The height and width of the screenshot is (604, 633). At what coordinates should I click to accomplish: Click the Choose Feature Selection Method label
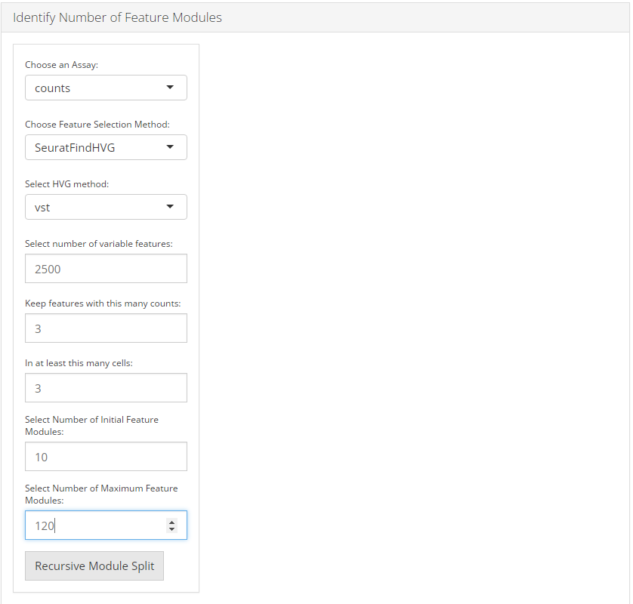click(97, 125)
